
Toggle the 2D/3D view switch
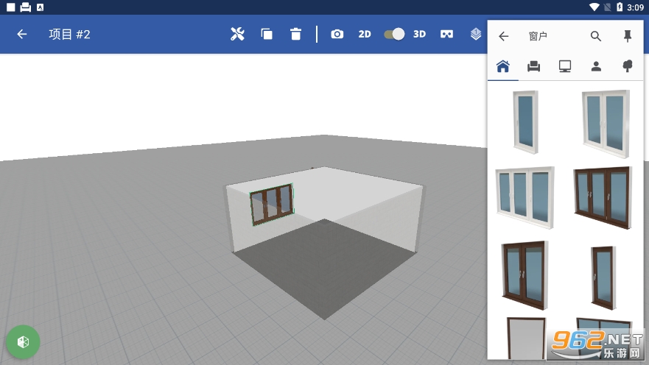coord(394,34)
